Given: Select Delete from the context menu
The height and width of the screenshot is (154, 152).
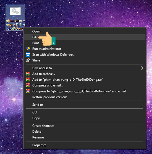Looking at the screenshot, I should pos(85,132).
